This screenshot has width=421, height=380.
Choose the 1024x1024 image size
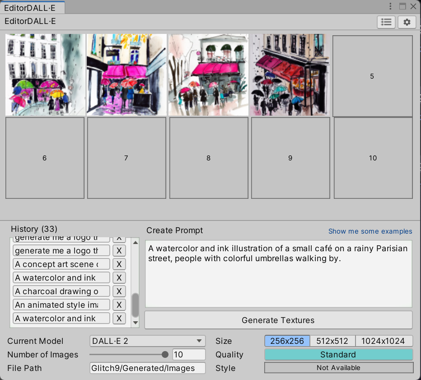click(384, 341)
